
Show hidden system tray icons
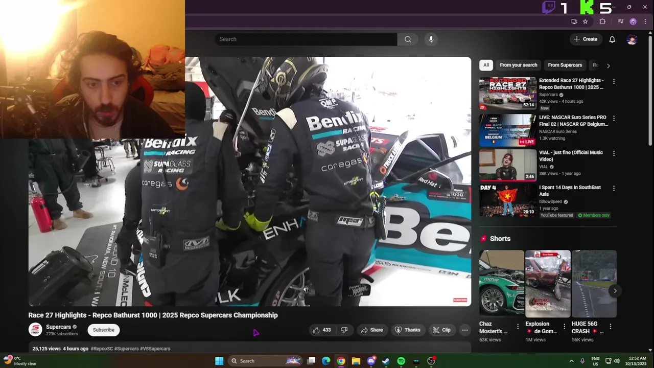tap(571, 361)
